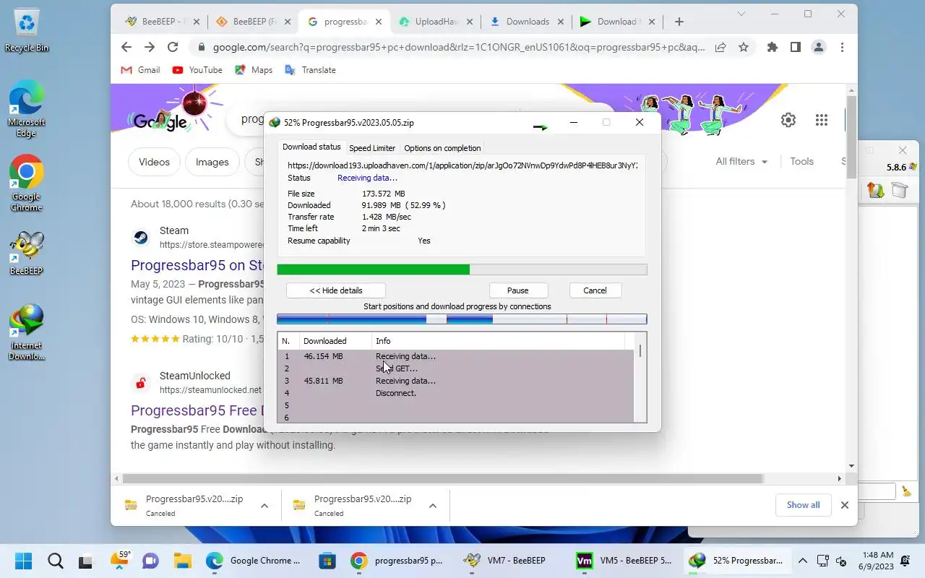Image resolution: width=925 pixels, height=578 pixels.
Task: Select the Download status tab
Action: (x=311, y=147)
